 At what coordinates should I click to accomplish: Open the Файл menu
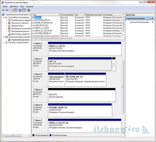point(5,6)
